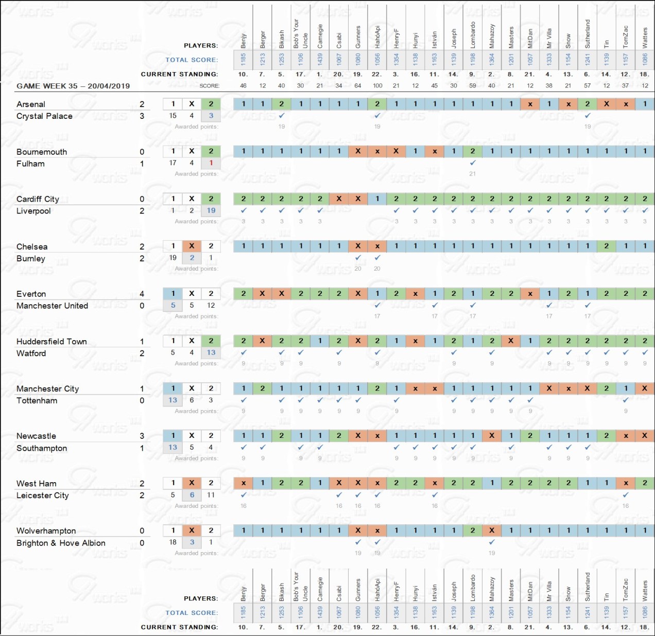Click the 'Brighton & Hove Albion' team name
Screen dimensions: 655x636
pos(61,543)
